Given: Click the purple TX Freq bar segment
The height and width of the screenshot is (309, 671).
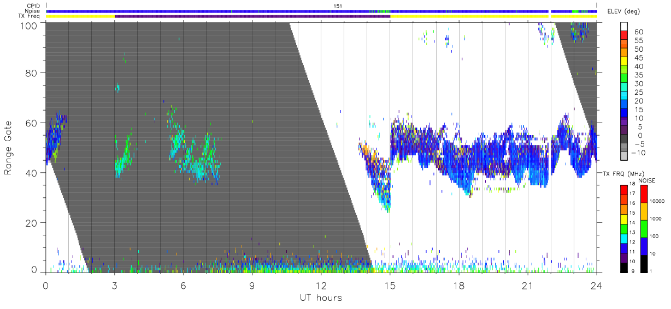Looking at the screenshot, I should coord(252,16).
